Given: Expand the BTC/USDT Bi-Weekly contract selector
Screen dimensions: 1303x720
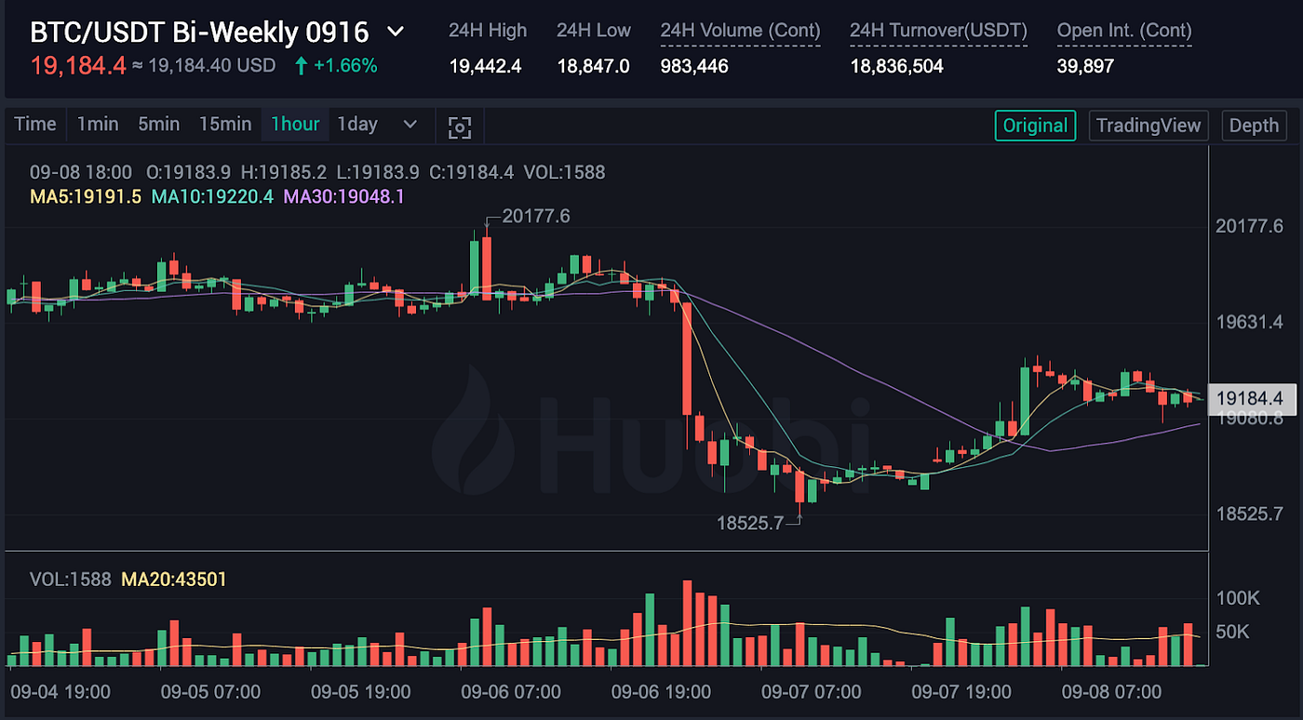Looking at the screenshot, I should (x=395, y=31).
